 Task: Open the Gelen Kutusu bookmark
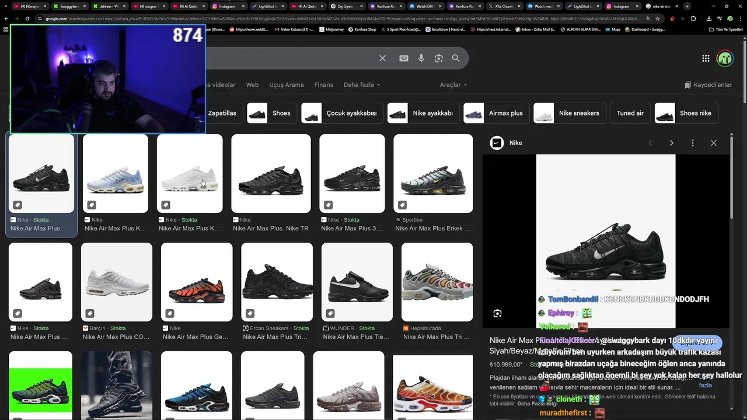[295, 29]
